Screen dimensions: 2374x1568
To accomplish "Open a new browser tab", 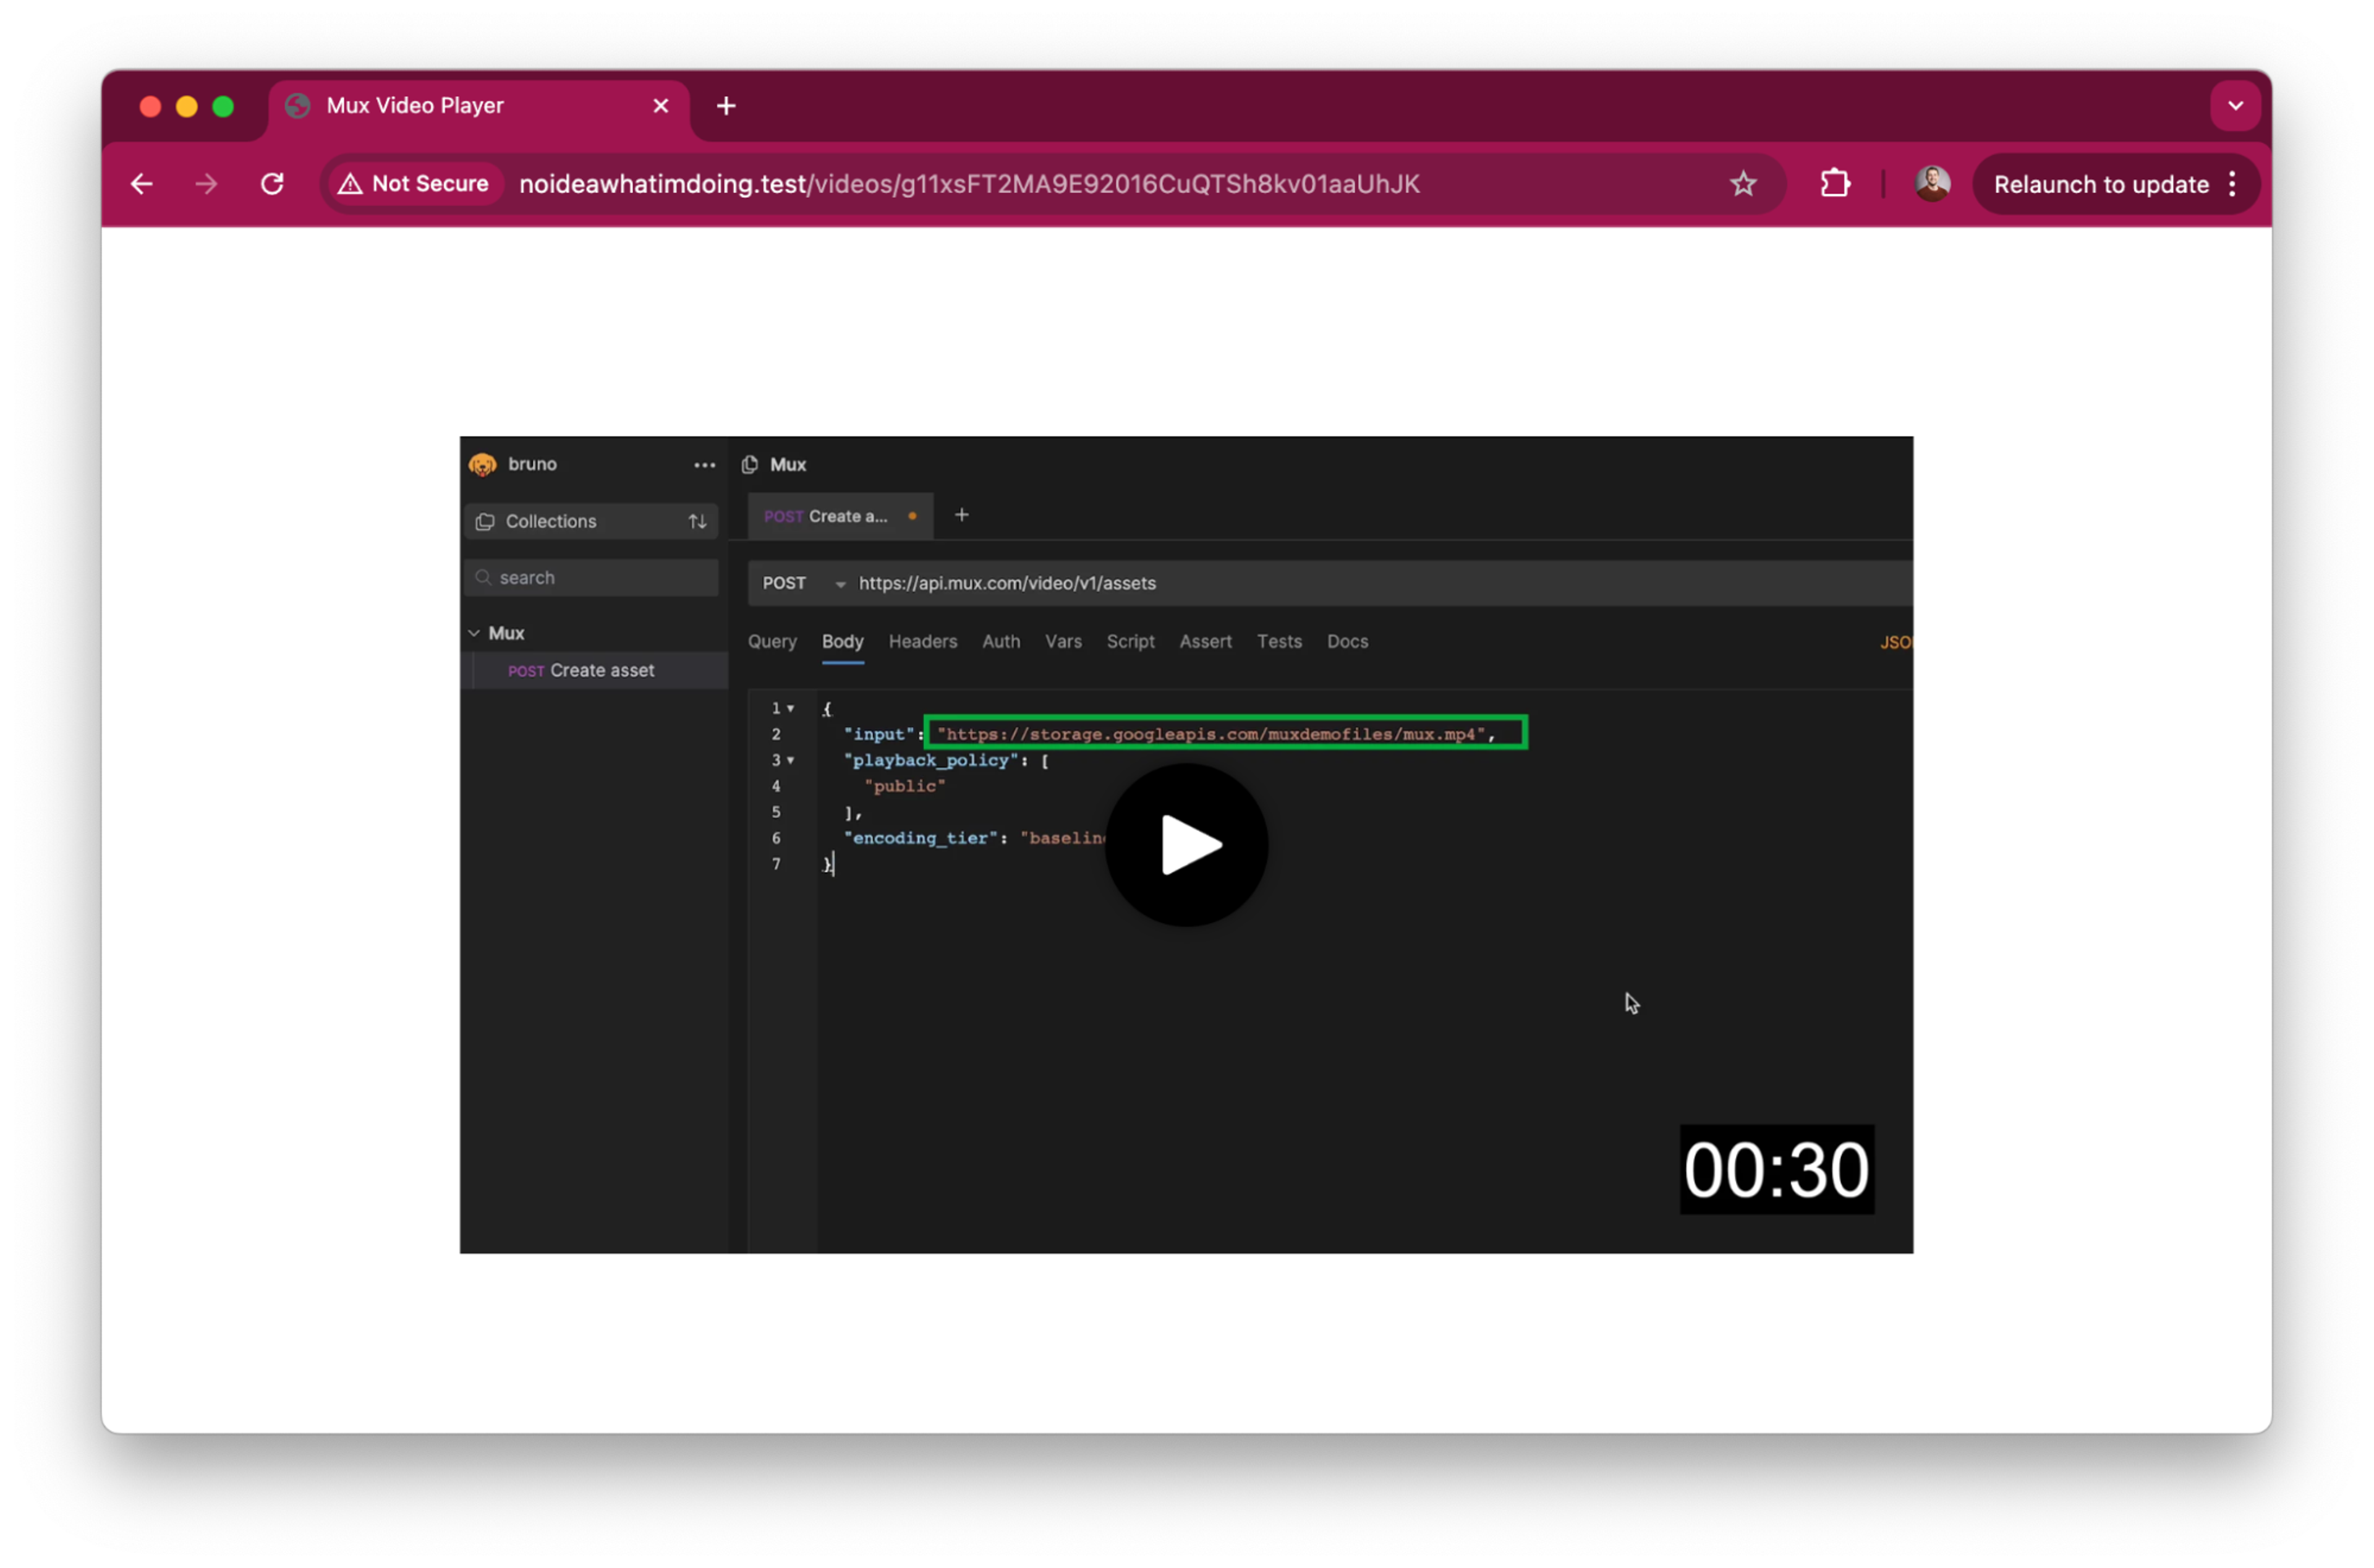I will [726, 106].
